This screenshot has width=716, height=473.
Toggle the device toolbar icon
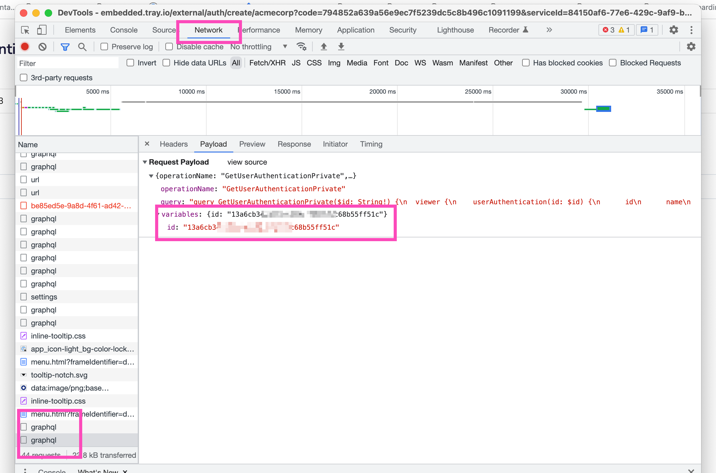[42, 30]
